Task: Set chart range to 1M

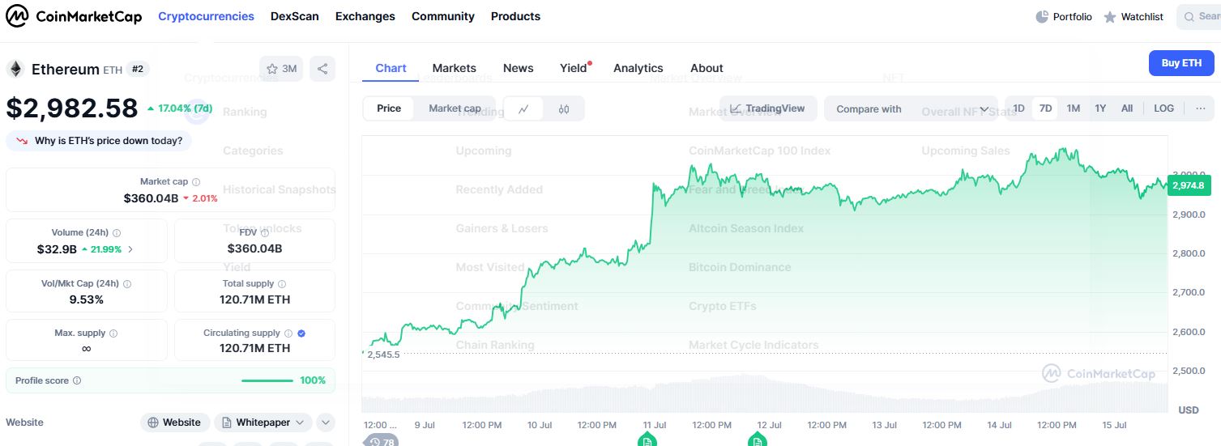Action: point(1073,108)
